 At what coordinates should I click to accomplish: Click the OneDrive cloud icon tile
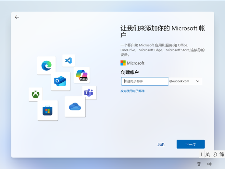pos(75,107)
